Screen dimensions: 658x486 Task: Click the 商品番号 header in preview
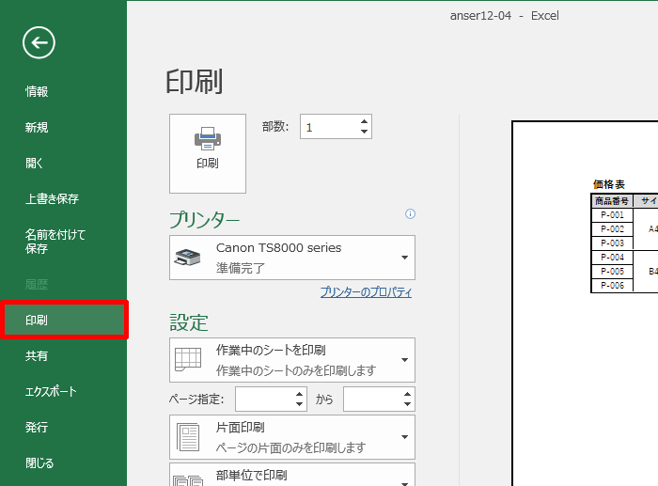pos(612,201)
